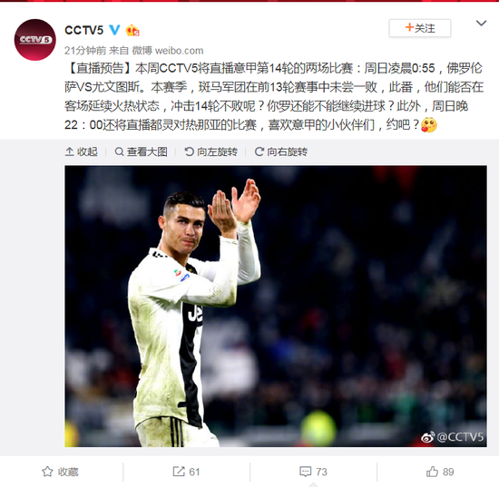Click the 【直播预告】 post heading text

click(100, 68)
